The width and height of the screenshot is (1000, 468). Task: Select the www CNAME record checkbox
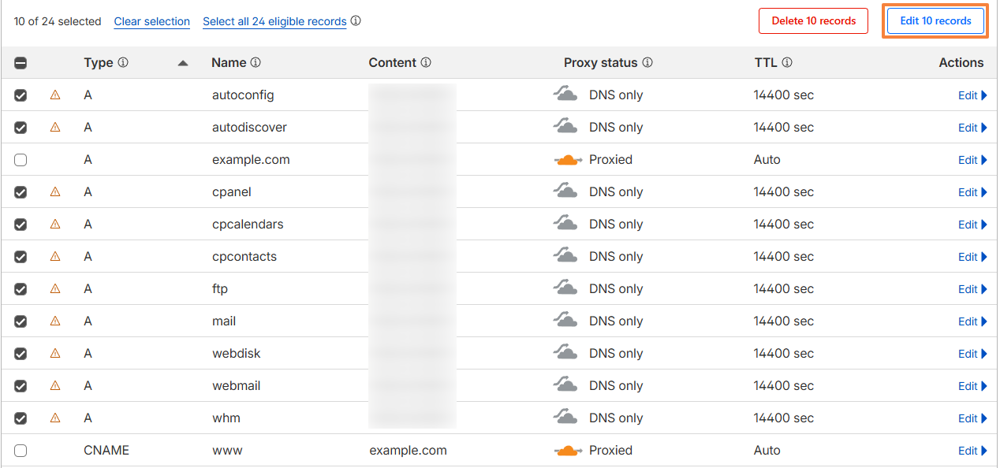click(21, 451)
